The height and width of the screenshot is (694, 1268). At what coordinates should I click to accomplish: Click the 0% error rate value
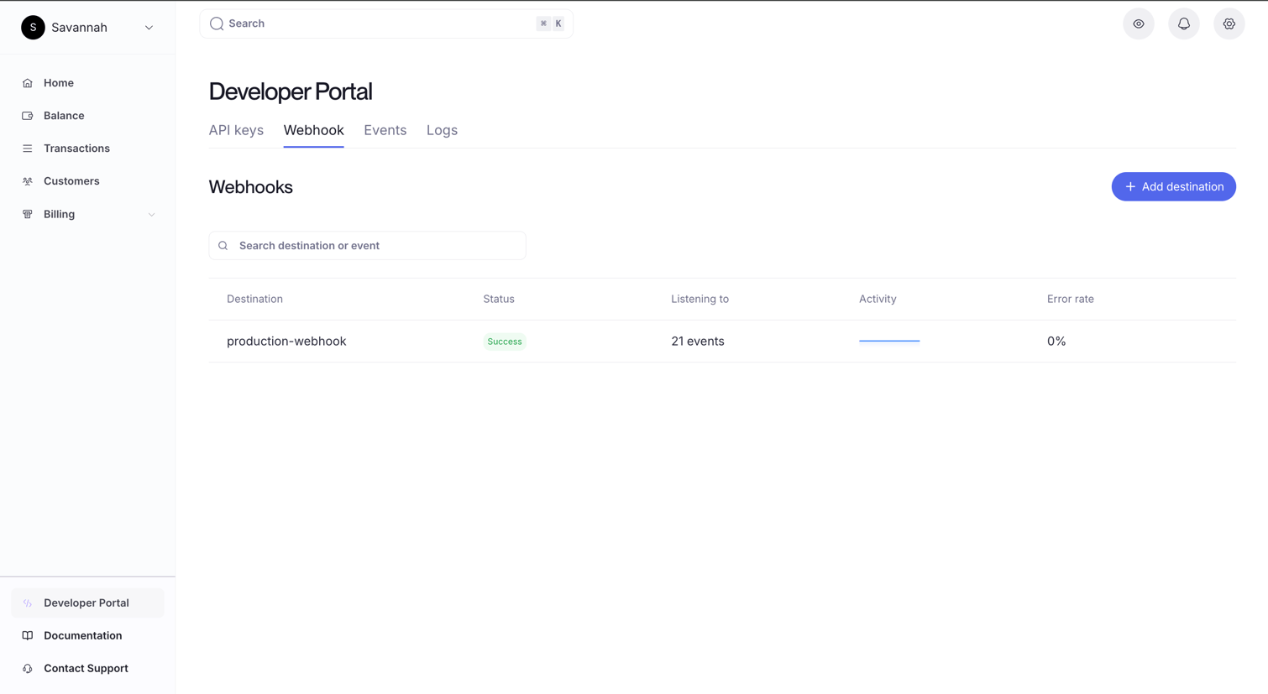point(1056,342)
